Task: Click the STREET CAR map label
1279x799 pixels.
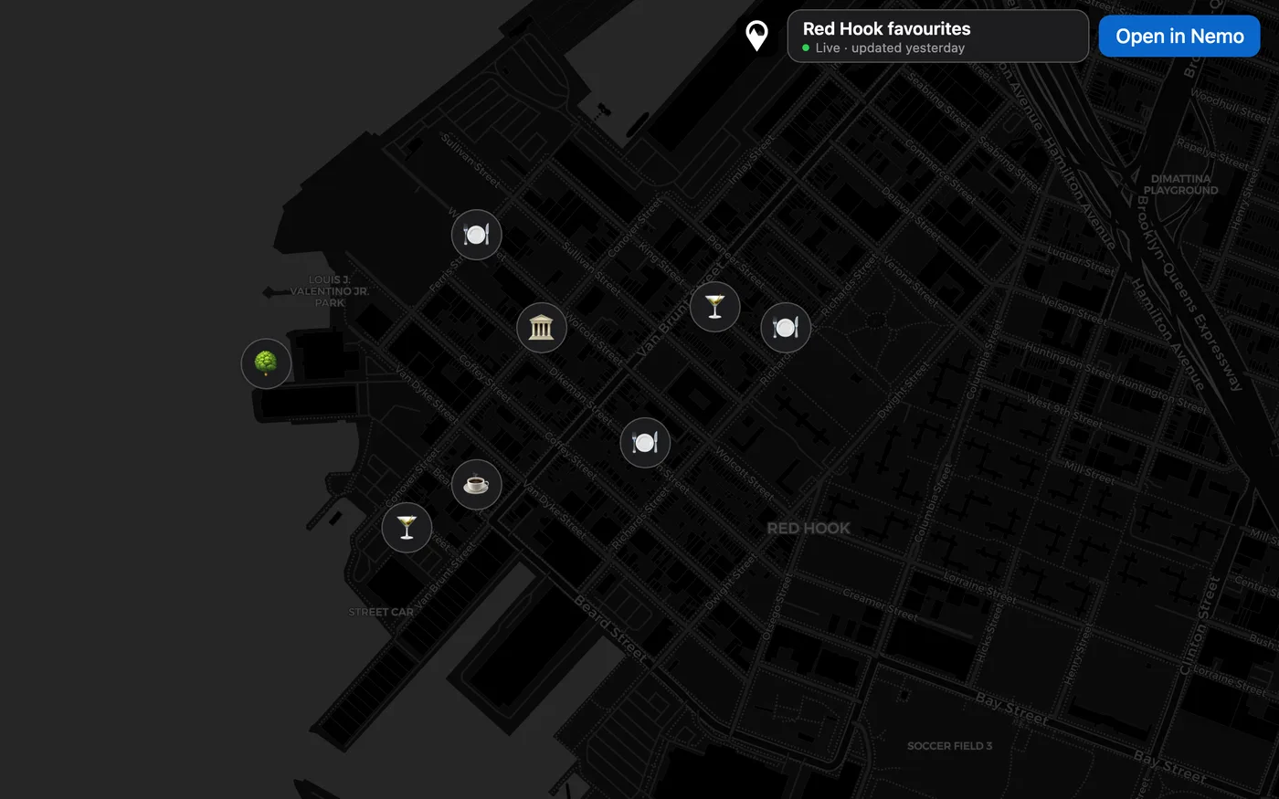Action: point(381,612)
